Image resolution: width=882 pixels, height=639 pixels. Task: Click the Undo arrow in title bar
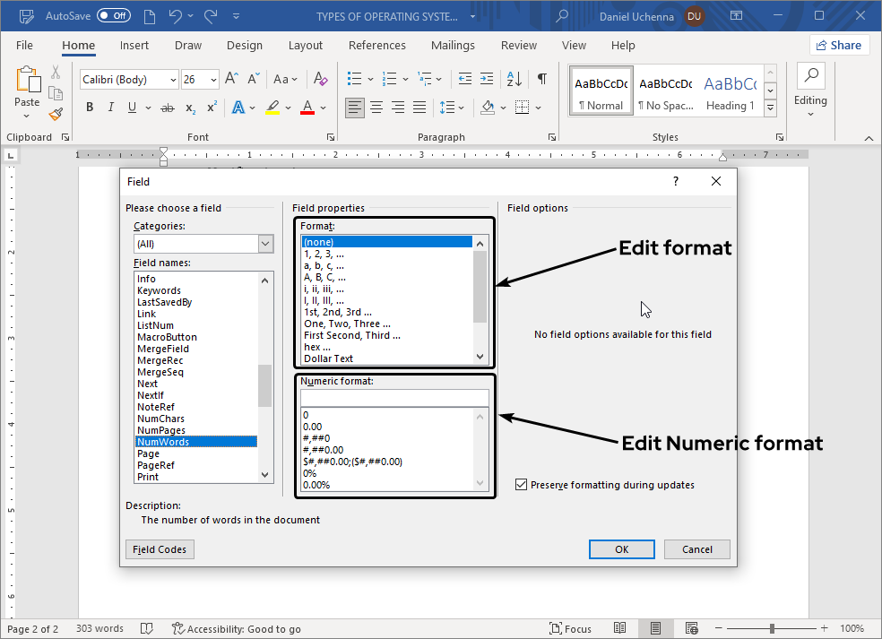176,16
